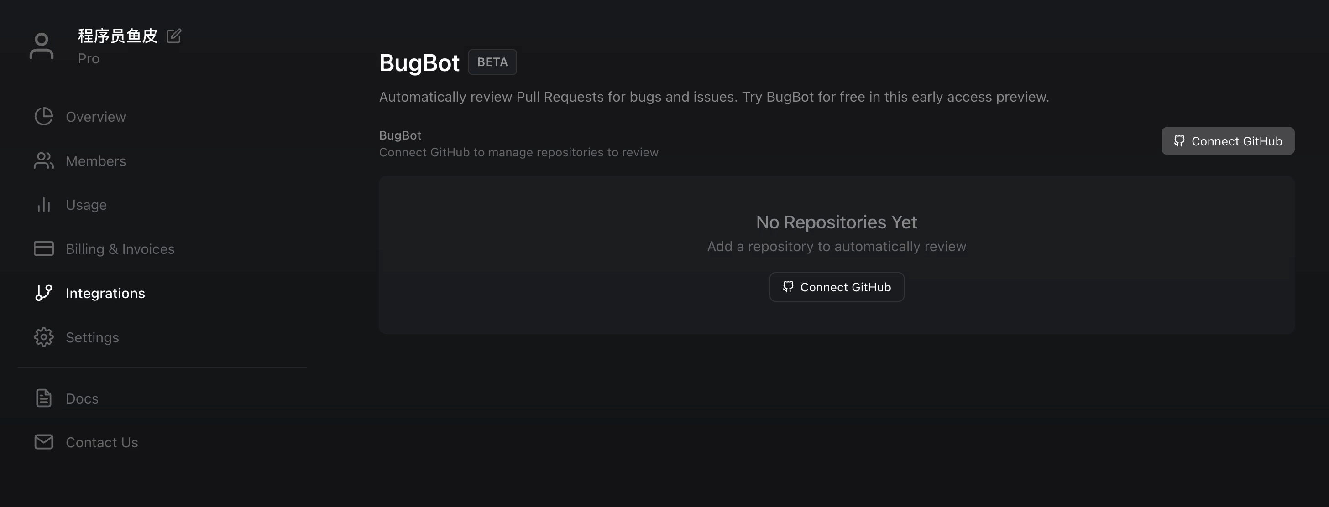
Task: Click the Overview pie chart icon
Action: [44, 116]
